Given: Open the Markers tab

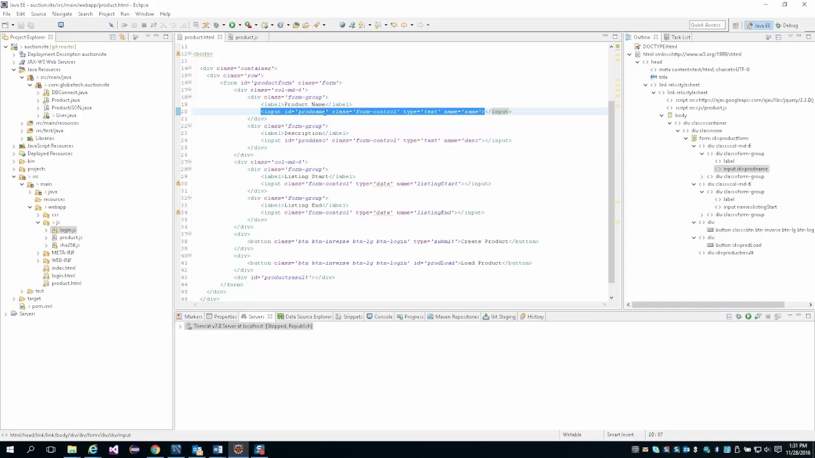Looking at the screenshot, I should [x=190, y=317].
